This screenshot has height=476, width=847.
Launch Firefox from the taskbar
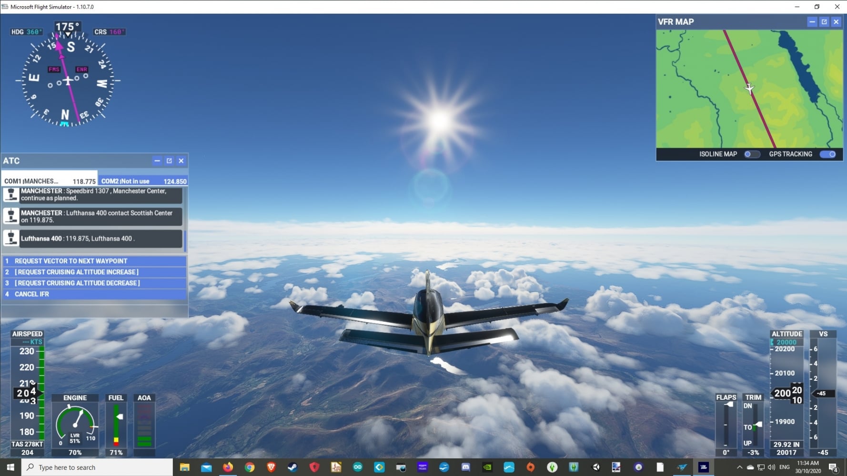228,467
